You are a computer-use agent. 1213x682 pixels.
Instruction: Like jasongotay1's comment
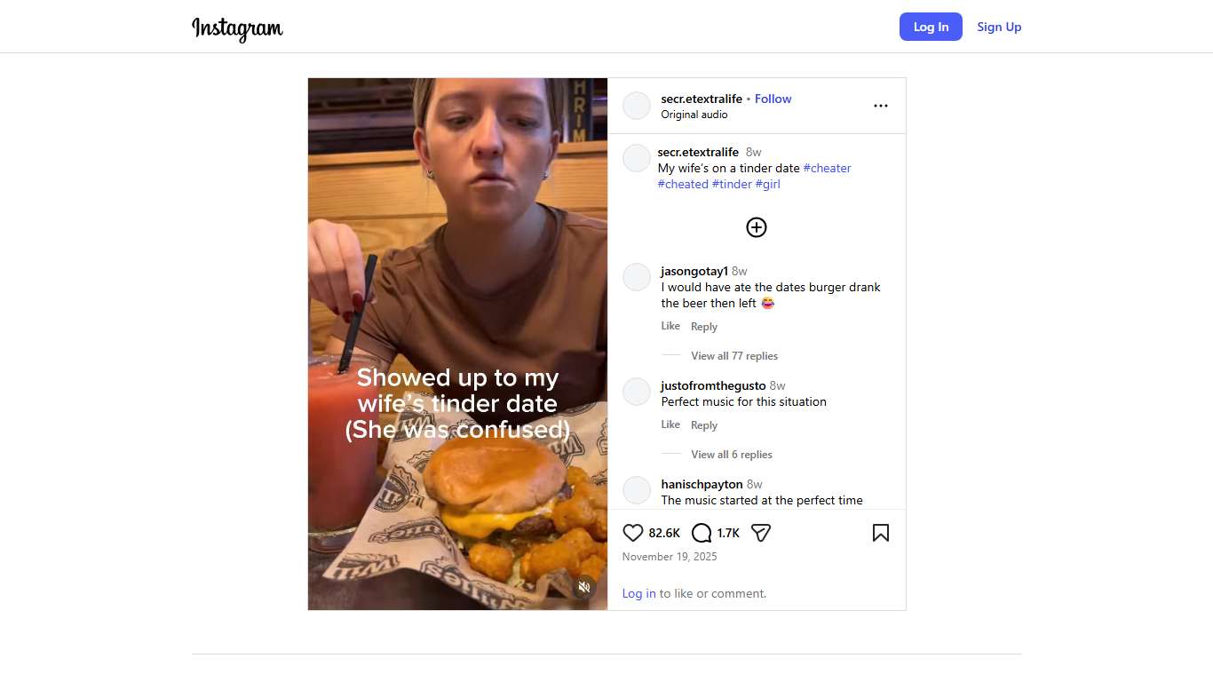(670, 326)
